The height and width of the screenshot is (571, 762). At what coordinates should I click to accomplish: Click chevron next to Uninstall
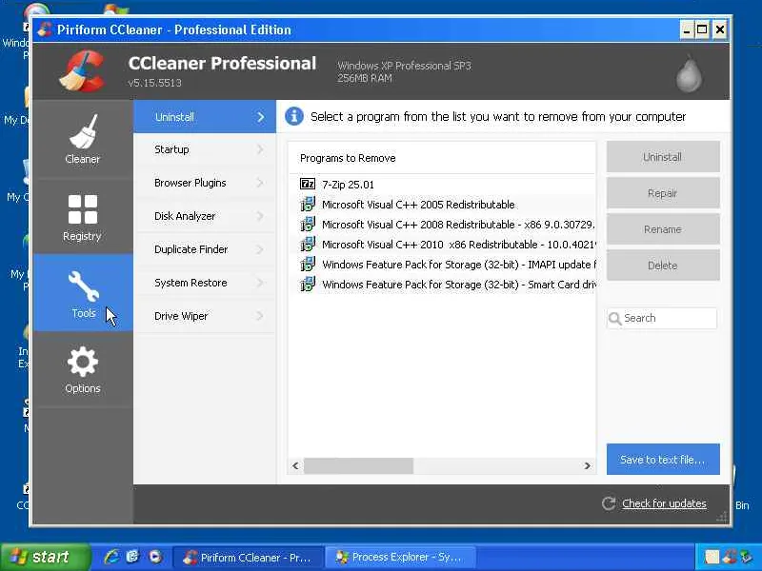260,117
